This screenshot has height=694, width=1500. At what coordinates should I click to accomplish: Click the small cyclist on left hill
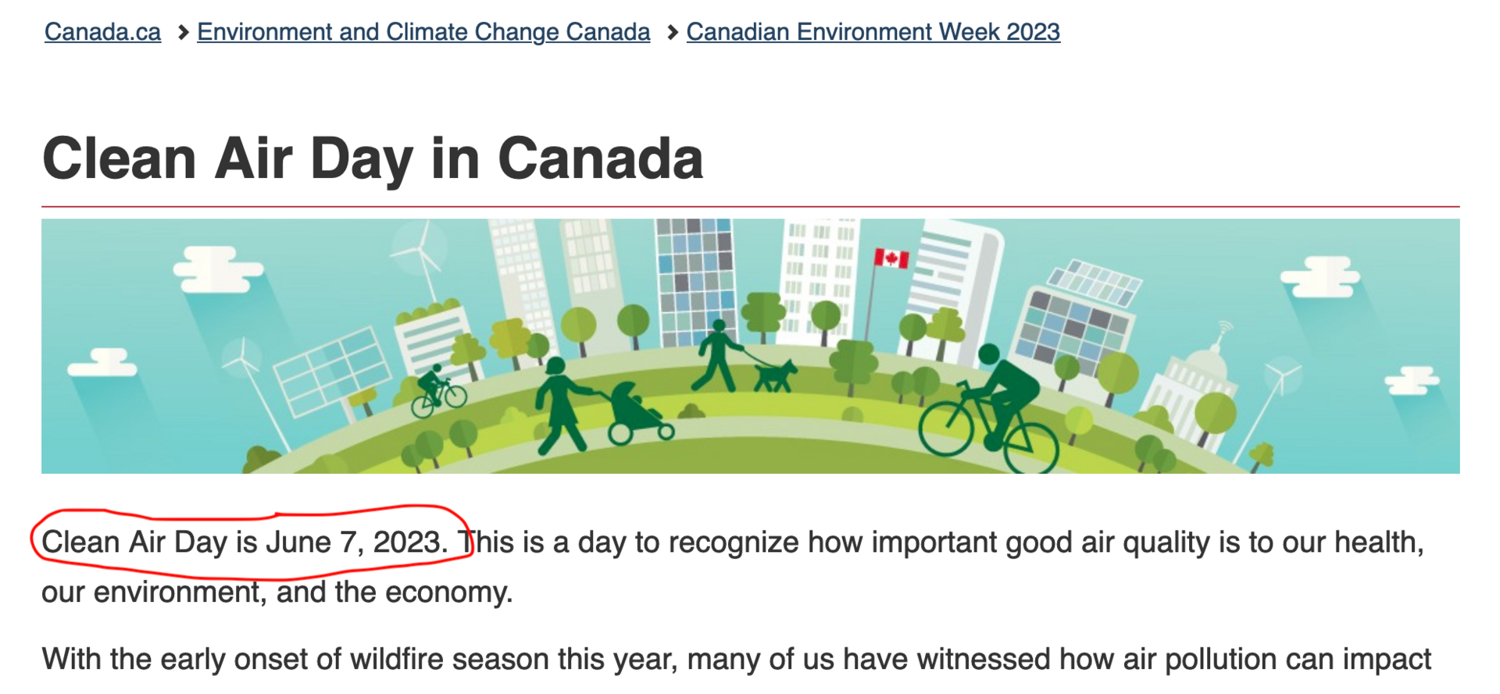437,390
